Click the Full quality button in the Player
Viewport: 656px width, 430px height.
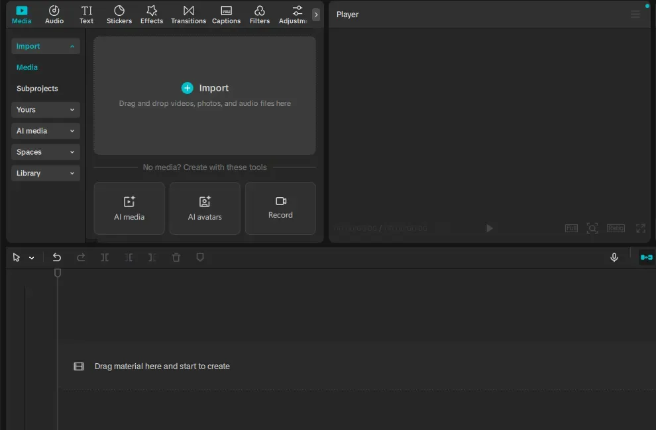tap(571, 228)
